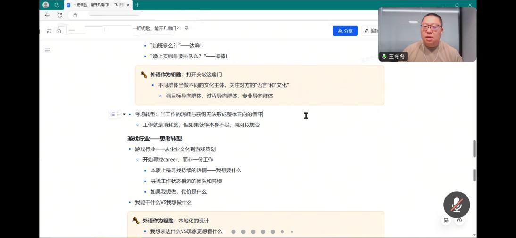Pin the document title with pin icon

click(x=187, y=28)
